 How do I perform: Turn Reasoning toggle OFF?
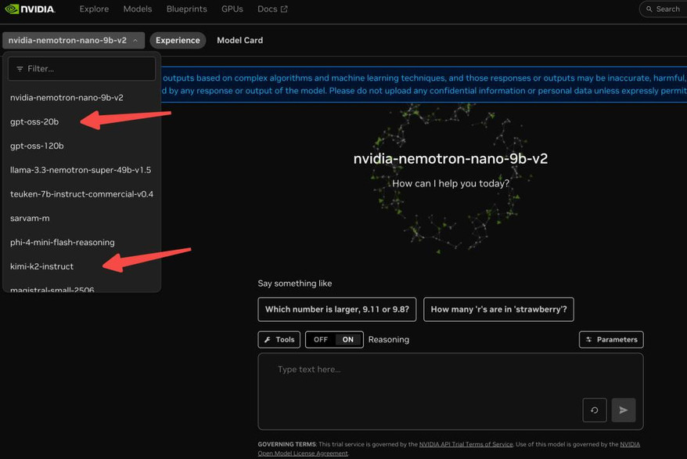click(x=321, y=339)
